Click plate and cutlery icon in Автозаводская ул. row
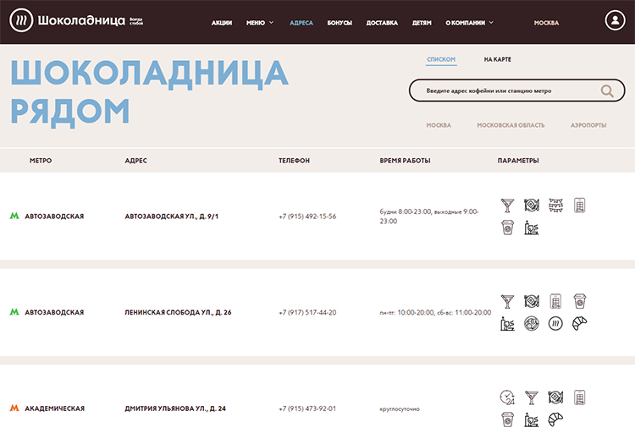This screenshot has height=433, width=635. tap(532, 206)
